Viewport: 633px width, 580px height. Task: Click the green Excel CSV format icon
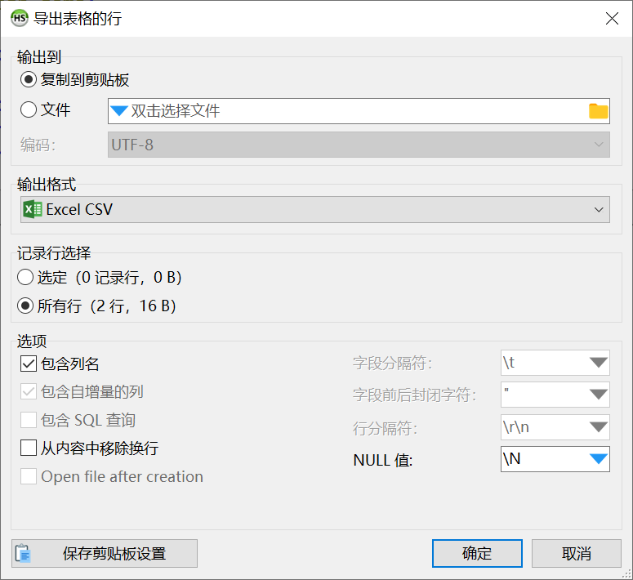33,209
